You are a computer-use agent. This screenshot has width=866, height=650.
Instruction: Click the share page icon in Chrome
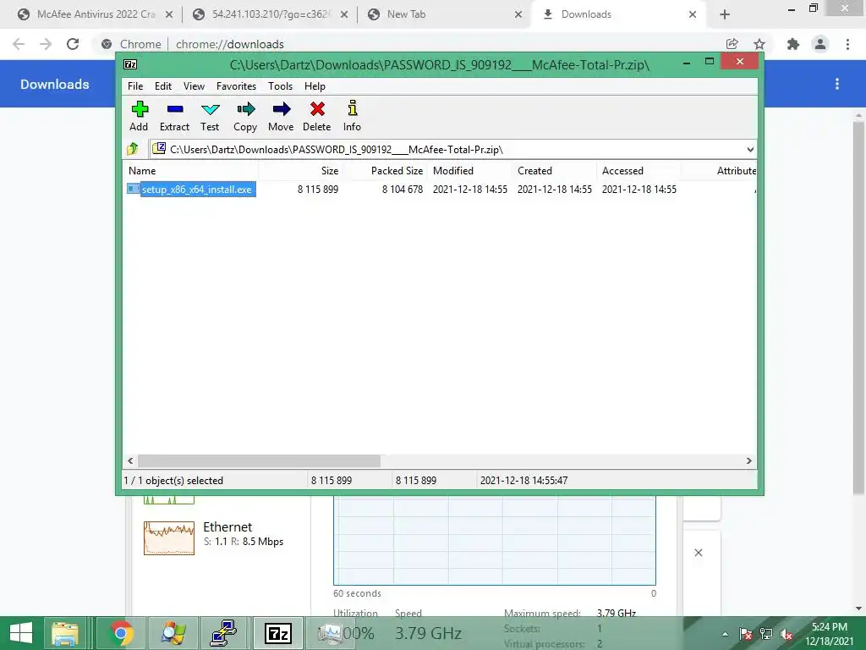[x=732, y=44]
